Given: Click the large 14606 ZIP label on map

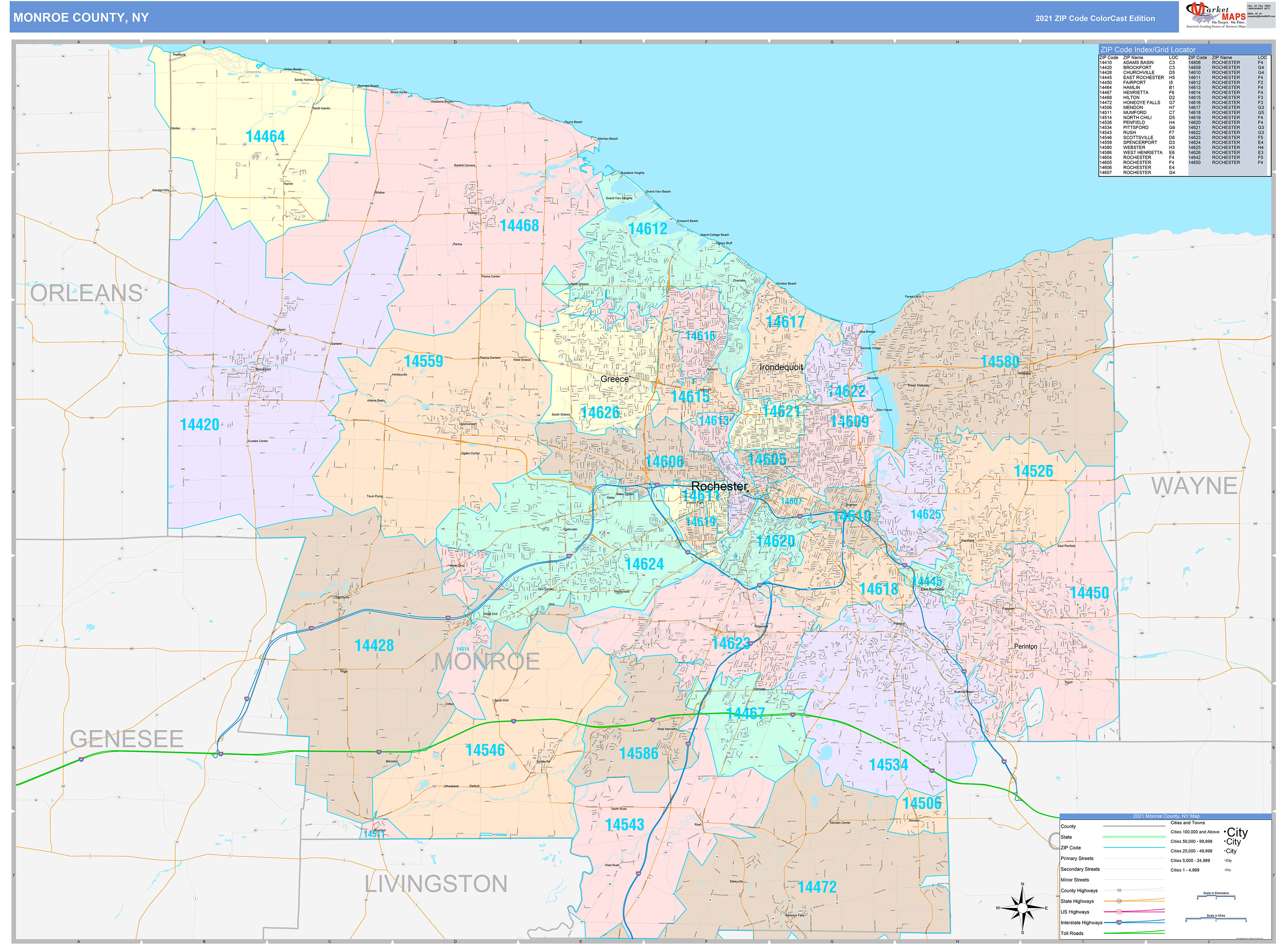Looking at the screenshot, I should [x=664, y=462].
